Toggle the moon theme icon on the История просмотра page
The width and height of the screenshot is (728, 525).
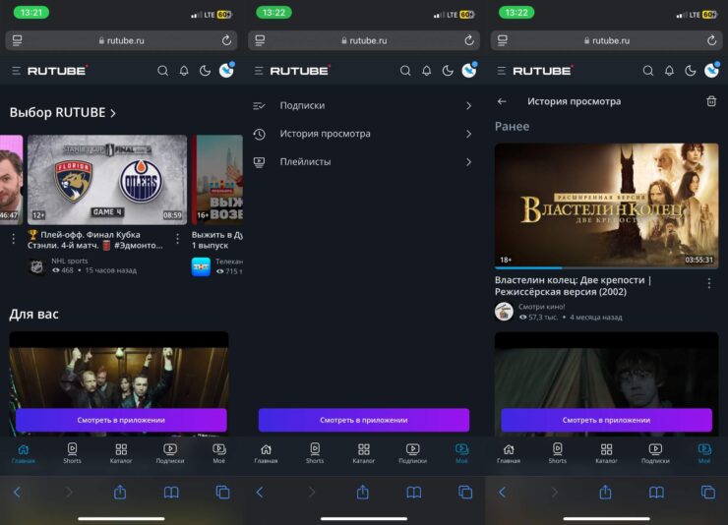[x=690, y=71]
